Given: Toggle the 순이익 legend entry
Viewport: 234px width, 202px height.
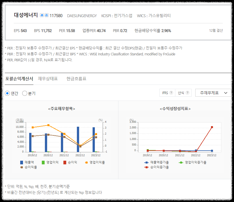Looking at the screenshot, I should click(70, 162).
